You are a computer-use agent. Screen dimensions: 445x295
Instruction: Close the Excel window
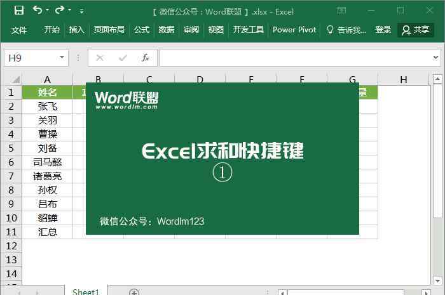(x=430, y=11)
